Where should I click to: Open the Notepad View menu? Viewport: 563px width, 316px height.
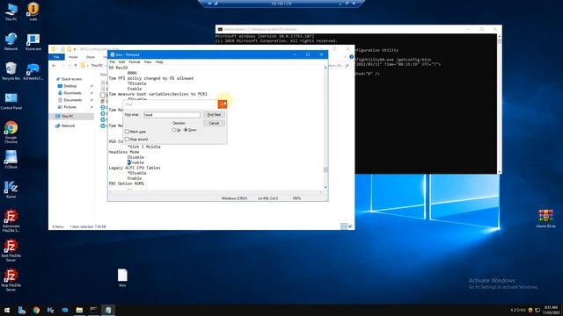point(148,62)
